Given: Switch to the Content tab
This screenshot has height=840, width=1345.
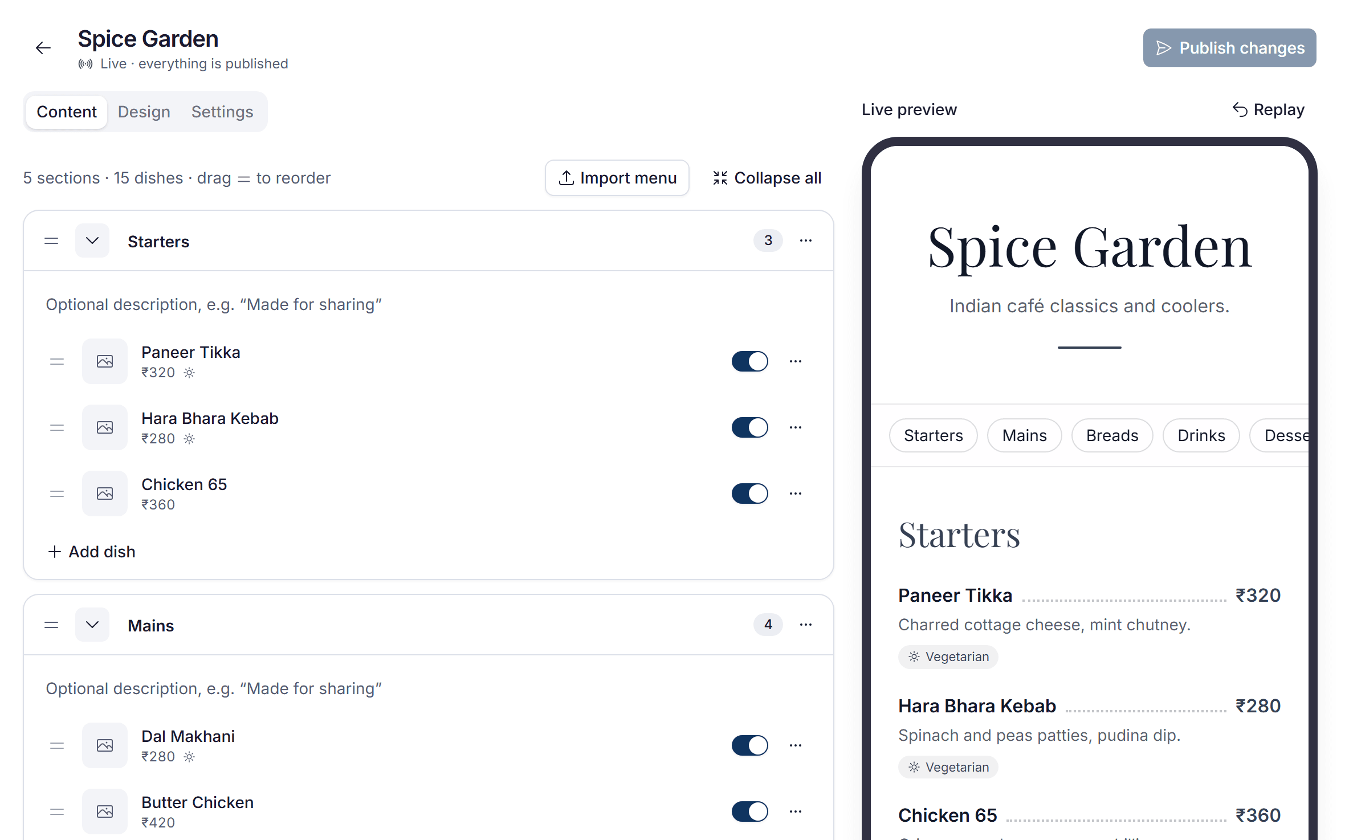Looking at the screenshot, I should [x=67, y=112].
